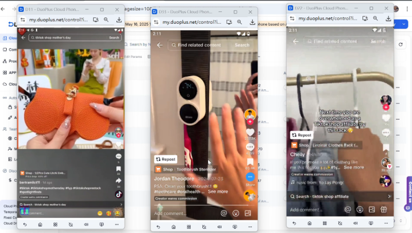This screenshot has height=233, width=412.
Task: Open more options in D11 bottom toolbar
Action: click(117, 224)
